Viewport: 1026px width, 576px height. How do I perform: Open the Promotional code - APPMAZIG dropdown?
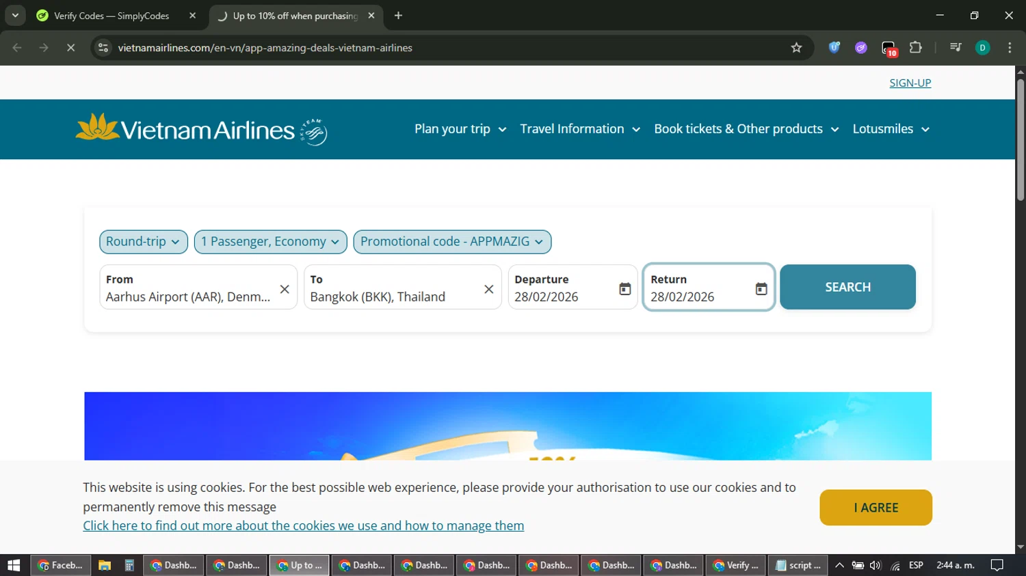tap(452, 242)
